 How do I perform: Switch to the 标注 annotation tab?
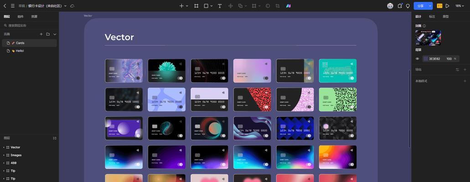click(432, 16)
